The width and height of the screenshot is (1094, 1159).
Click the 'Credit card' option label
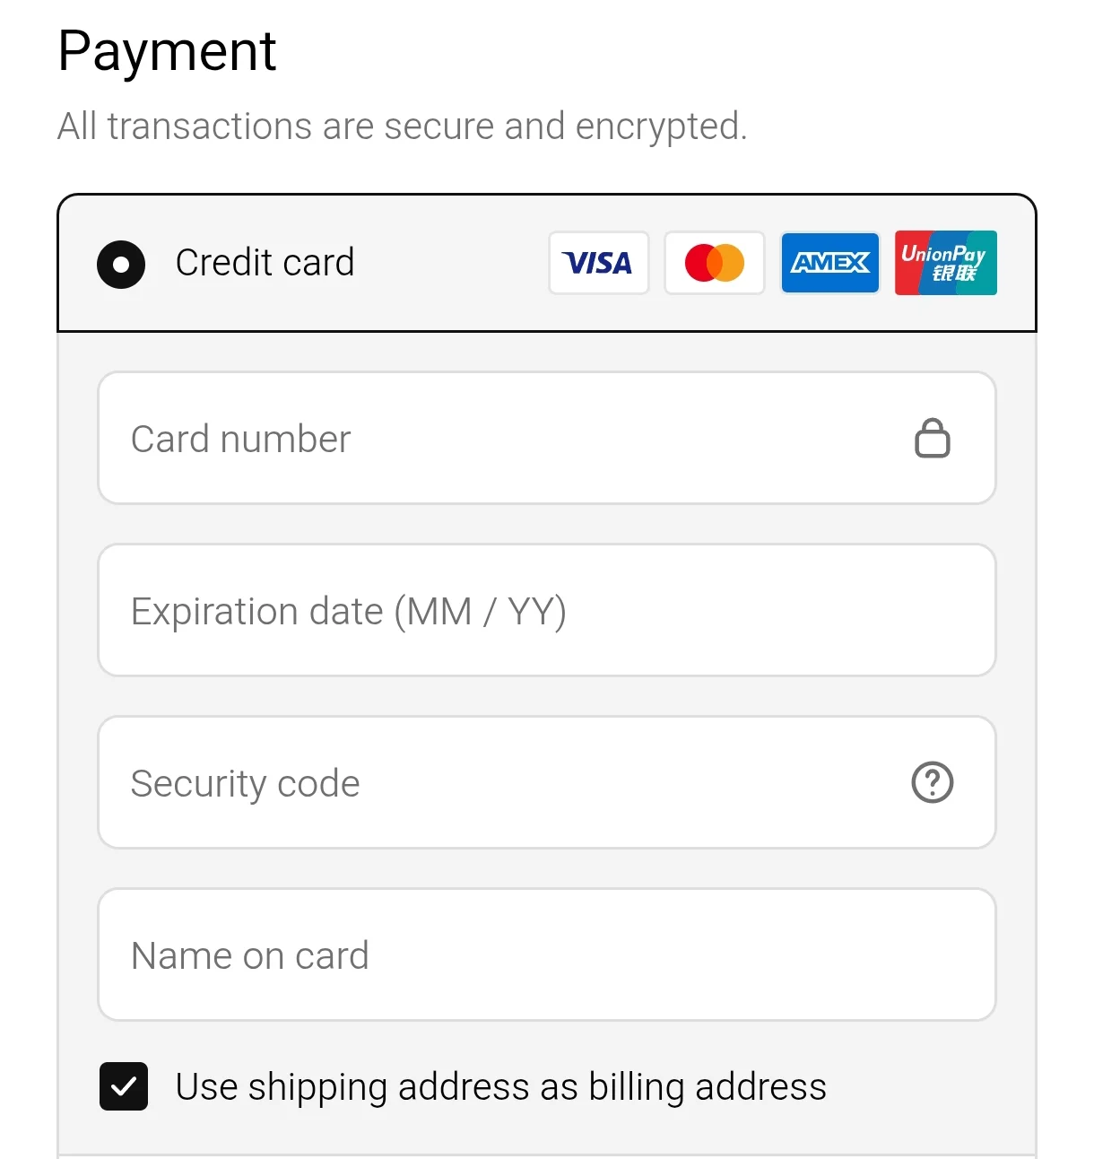click(265, 263)
